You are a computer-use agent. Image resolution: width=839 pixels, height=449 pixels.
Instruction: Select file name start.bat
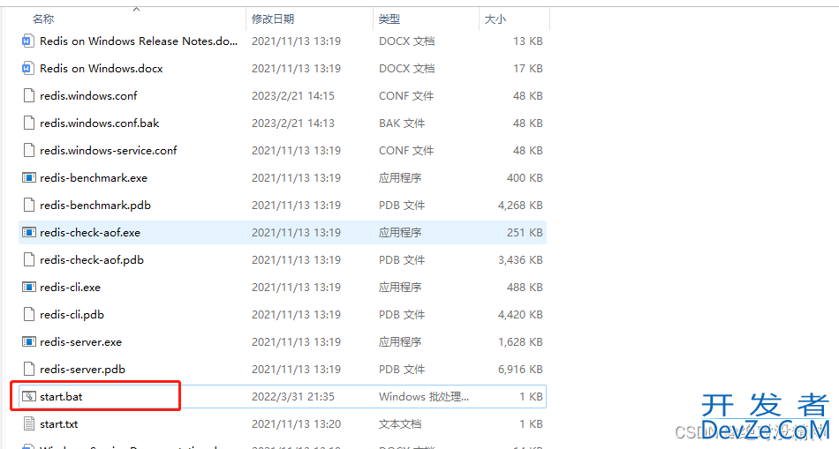point(61,396)
